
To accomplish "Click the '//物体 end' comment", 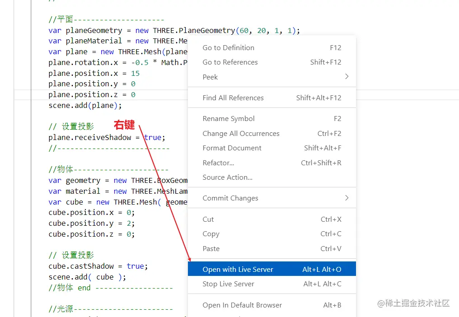I will pos(111,288).
